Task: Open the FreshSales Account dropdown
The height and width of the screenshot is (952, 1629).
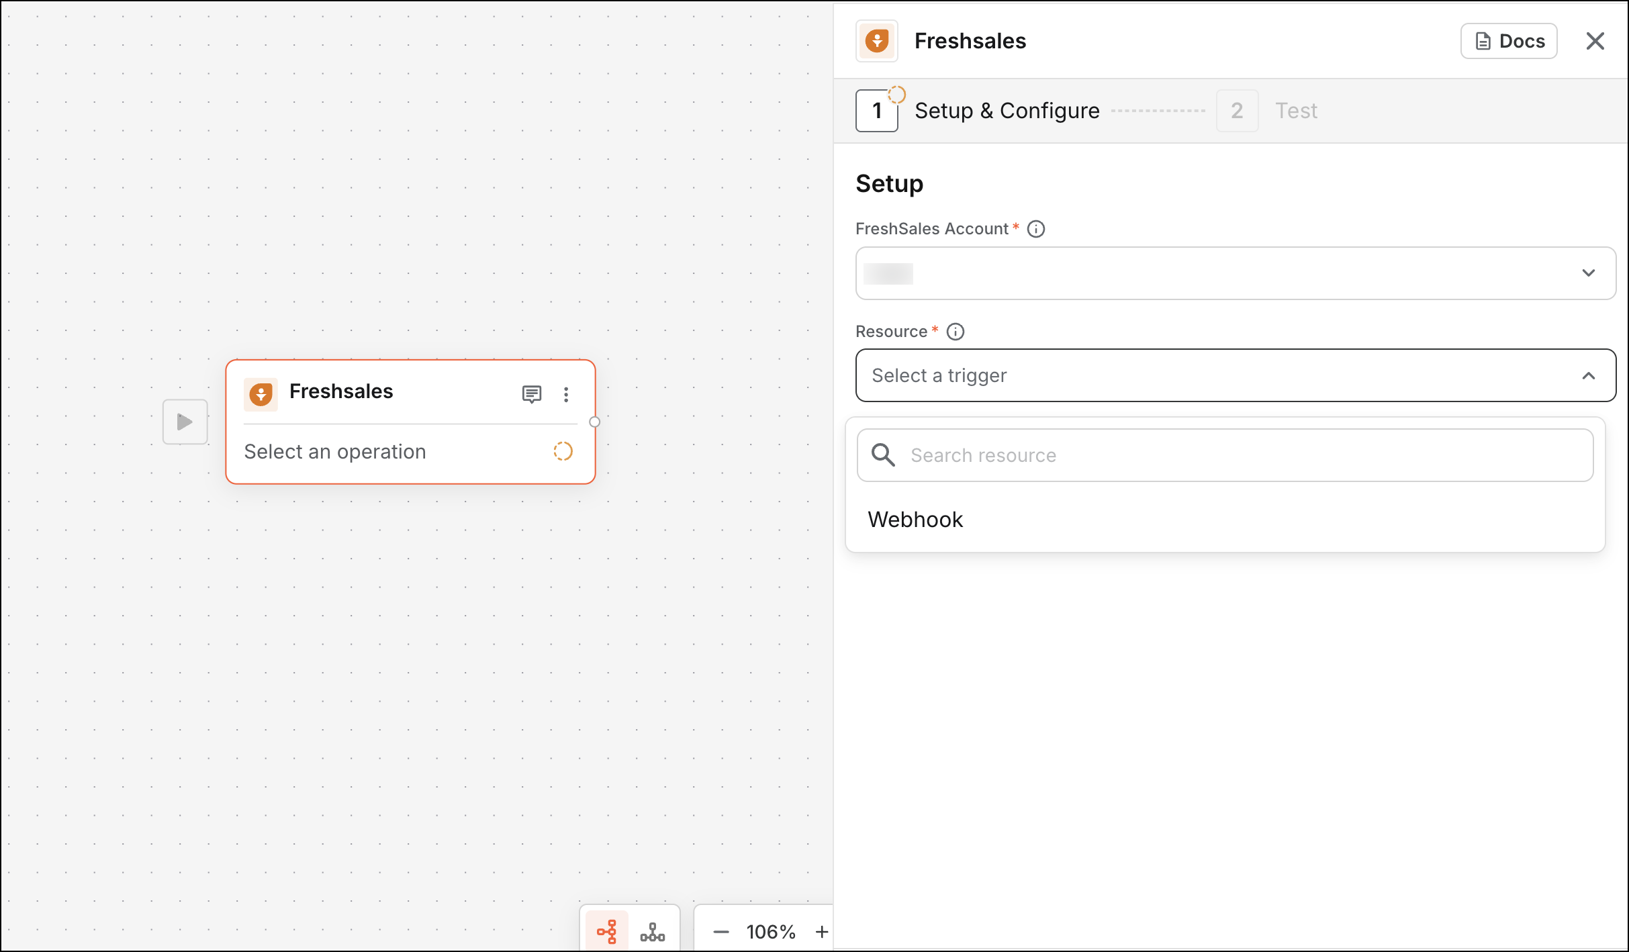Action: (1236, 273)
